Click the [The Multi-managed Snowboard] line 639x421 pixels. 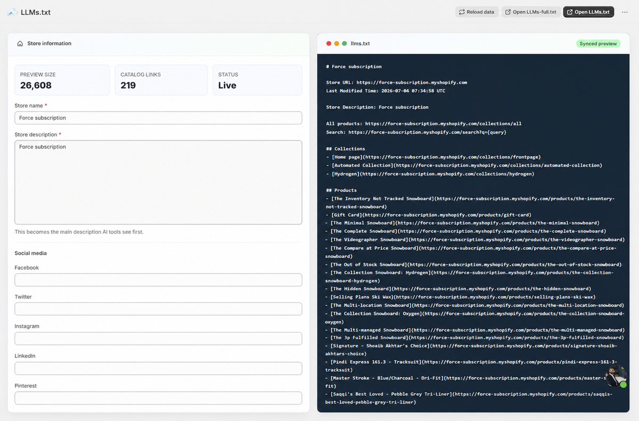[x=475, y=330]
